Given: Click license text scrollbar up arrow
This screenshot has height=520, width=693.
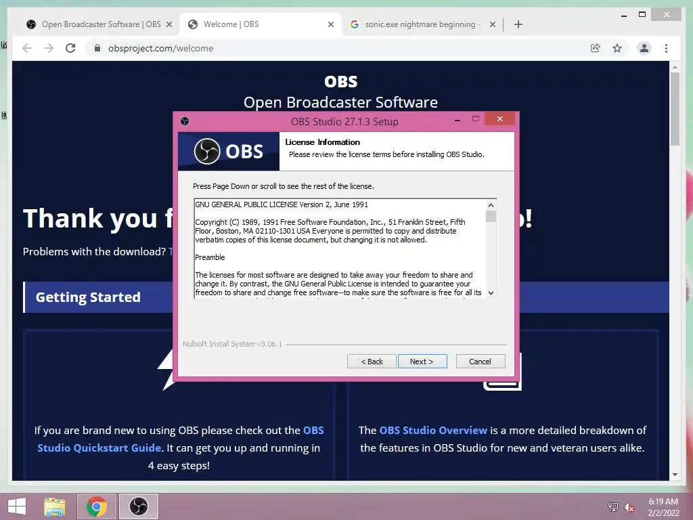Looking at the screenshot, I should (491, 205).
